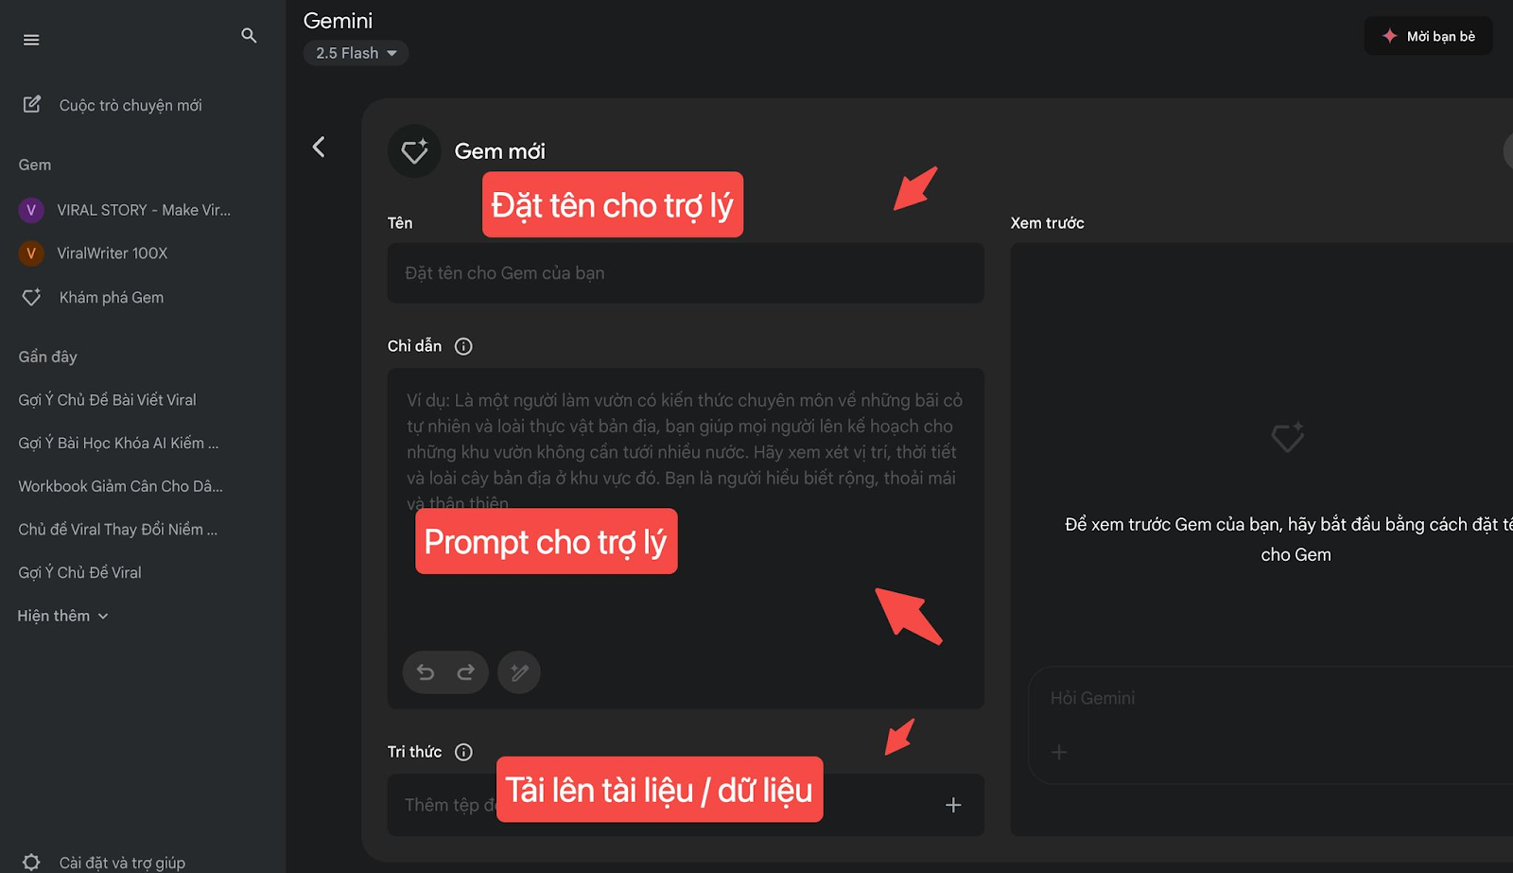Click the undo arrow in the instructions box
The width and height of the screenshot is (1513, 873).
tap(426, 672)
